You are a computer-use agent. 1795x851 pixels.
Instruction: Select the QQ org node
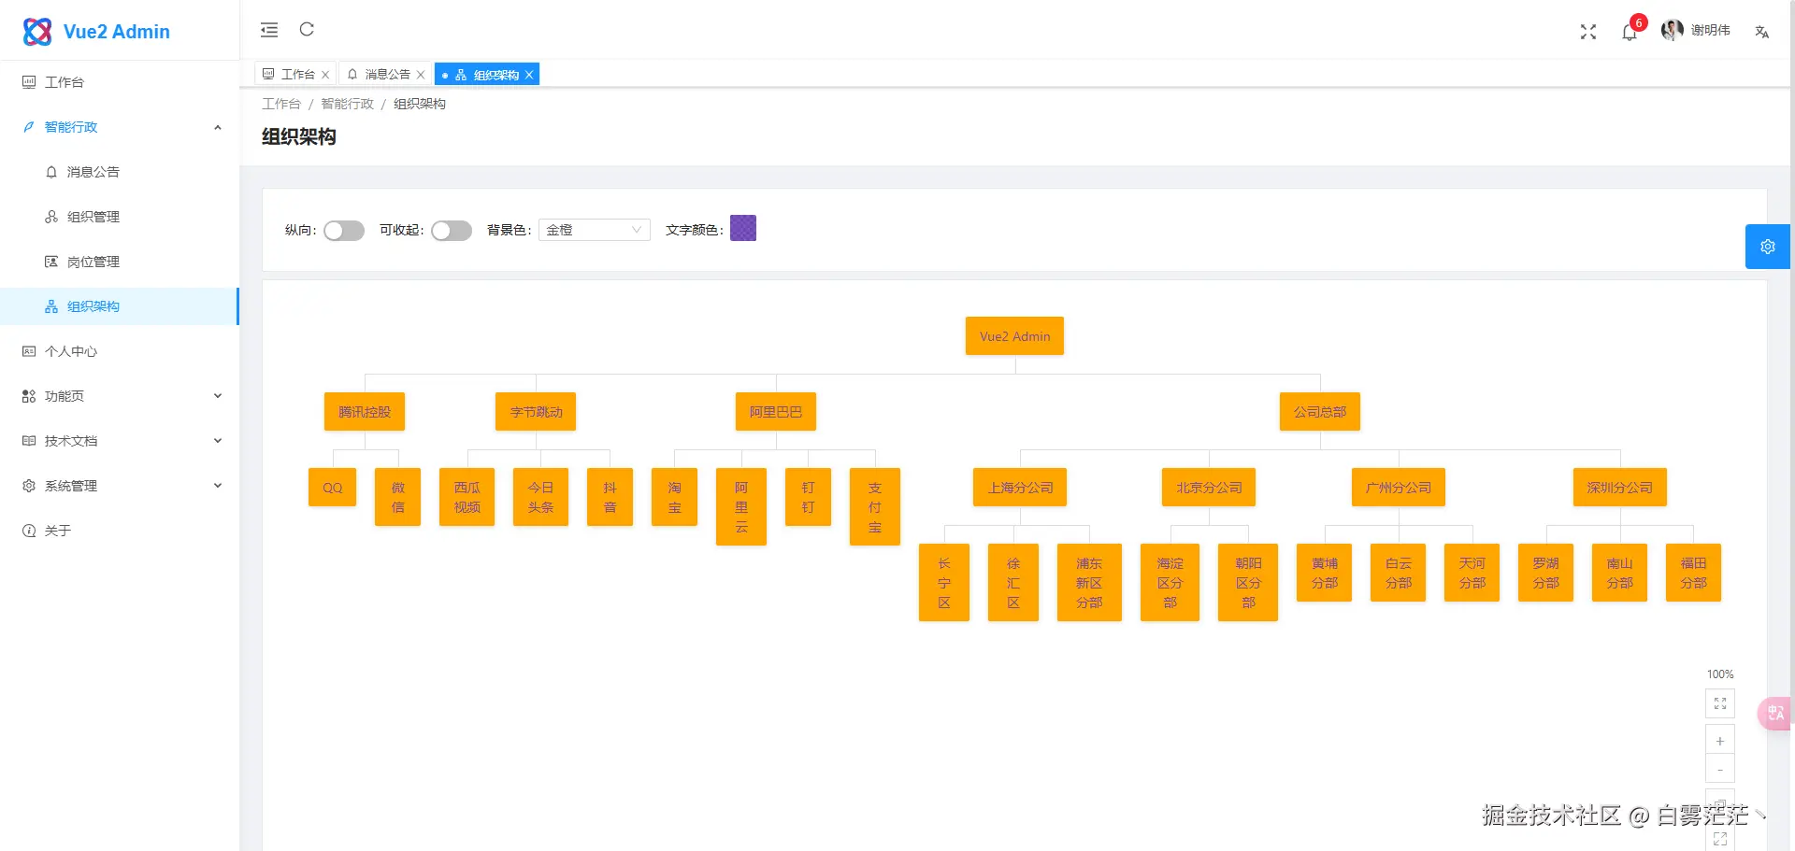[x=333, y=488]
